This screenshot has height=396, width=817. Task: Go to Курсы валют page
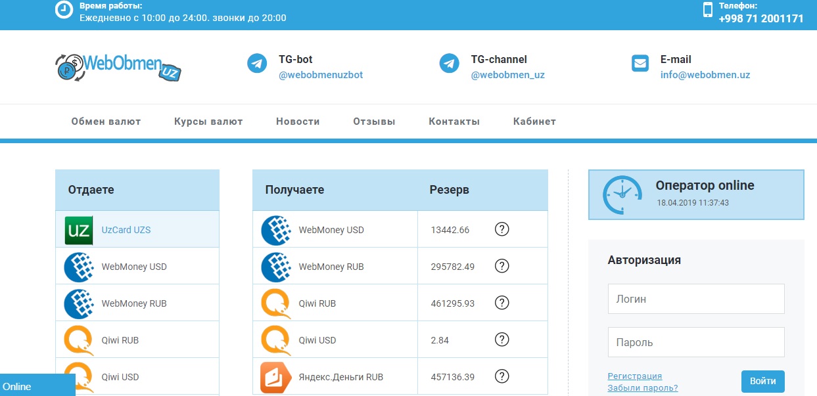click(208, 121)
